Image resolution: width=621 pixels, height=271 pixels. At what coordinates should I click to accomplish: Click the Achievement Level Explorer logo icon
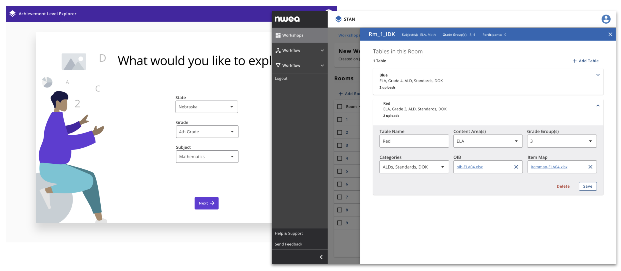[x=12, y=14]
